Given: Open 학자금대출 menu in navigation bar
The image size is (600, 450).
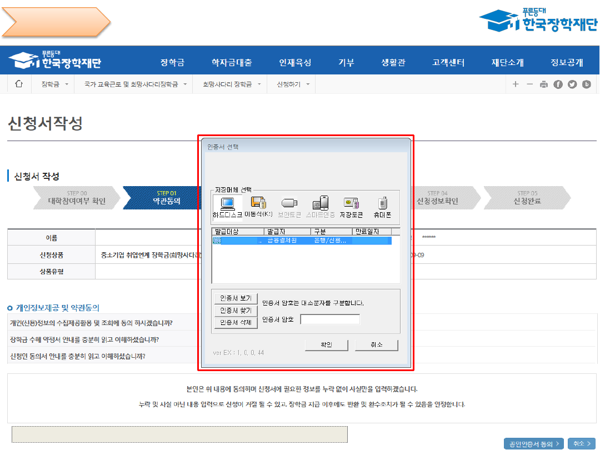Looking at the screenshot, I should click(232, 62).
